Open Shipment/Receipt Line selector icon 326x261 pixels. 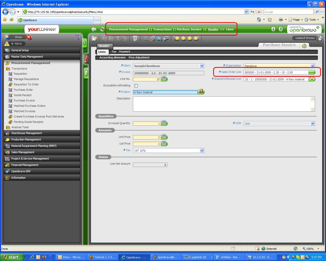pyautogui.click(x=312, y=79)
